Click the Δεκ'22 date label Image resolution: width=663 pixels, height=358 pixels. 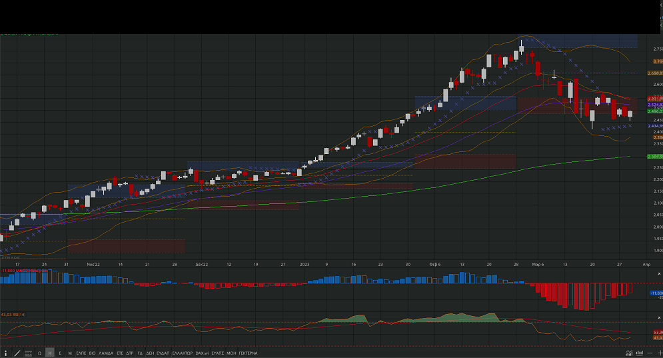click(202, 264)
